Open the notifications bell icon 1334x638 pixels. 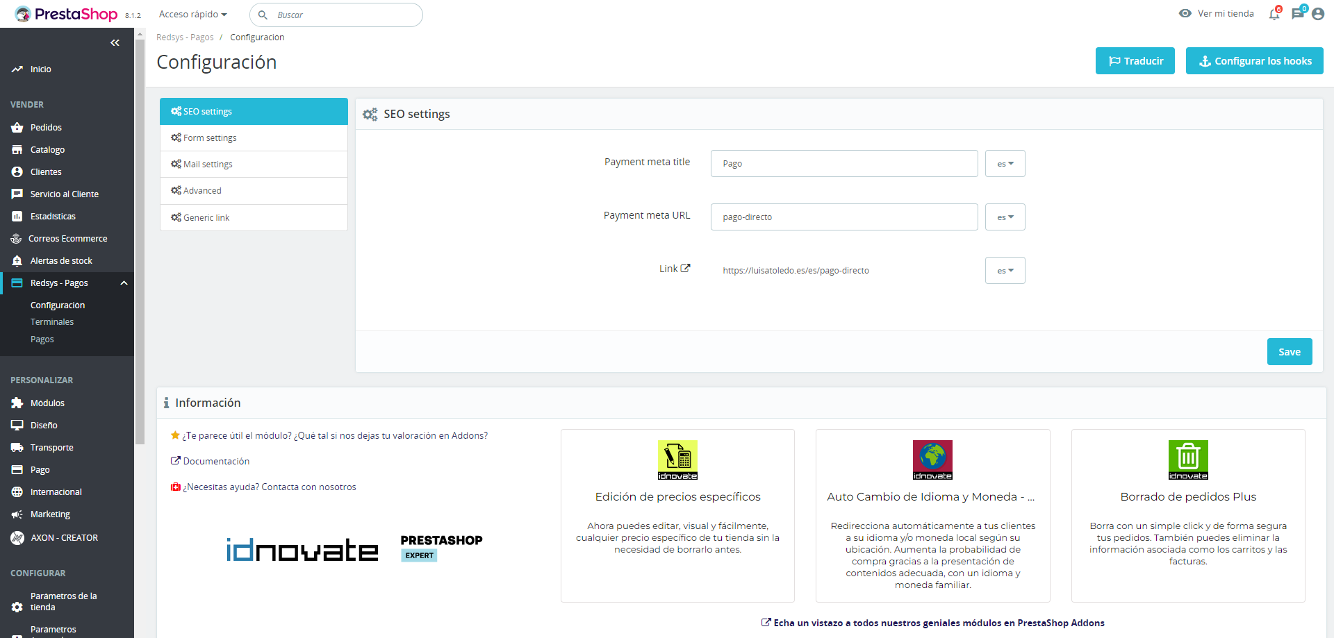[1274, 14]
